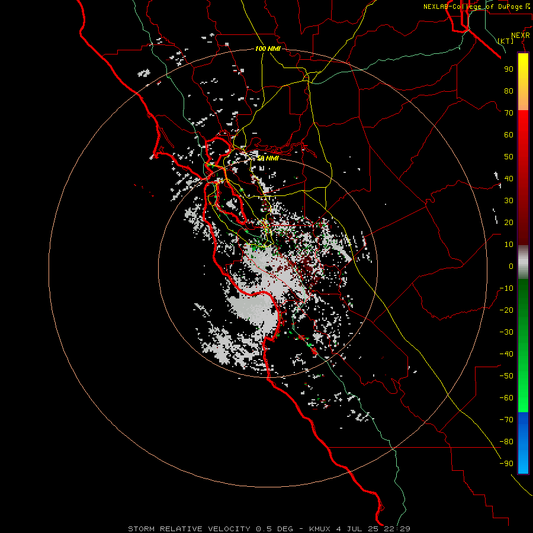Viewport: 533px width, 533px height.
Task: Select the -20 value on the velocity scale
Action: click(x=506, y=310)
